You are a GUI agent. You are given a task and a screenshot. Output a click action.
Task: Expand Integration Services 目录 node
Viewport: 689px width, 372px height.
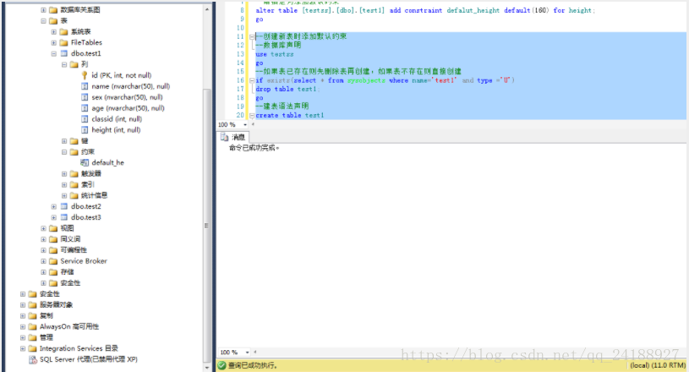tap(23, 348)
